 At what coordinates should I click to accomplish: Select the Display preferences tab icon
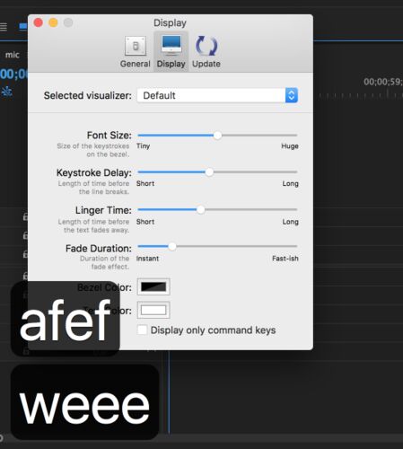(x=171, y=46)
